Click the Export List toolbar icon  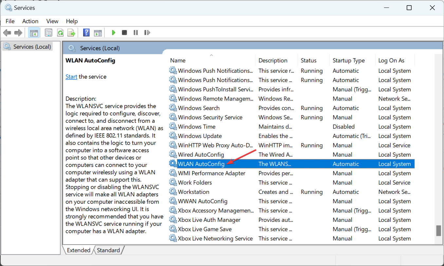[71, 33]
